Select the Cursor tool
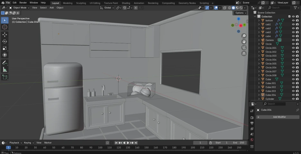The height and width of the screenshot is (154, 301). 5,27
